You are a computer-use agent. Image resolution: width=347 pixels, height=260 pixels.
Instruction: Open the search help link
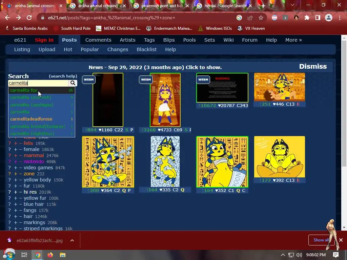coord(63,76)
